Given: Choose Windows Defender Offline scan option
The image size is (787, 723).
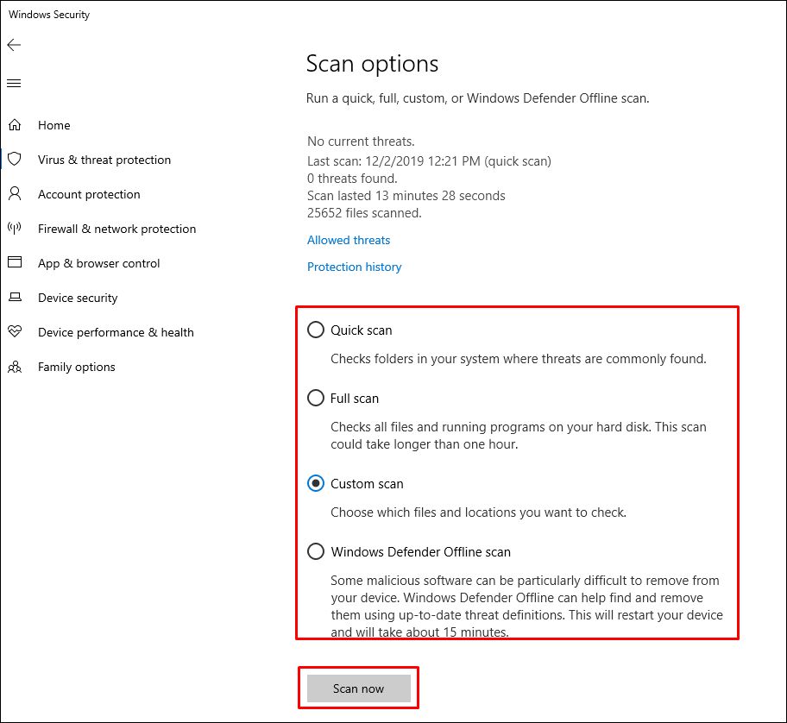Looking at the screenshot, I should click(316, 551).
